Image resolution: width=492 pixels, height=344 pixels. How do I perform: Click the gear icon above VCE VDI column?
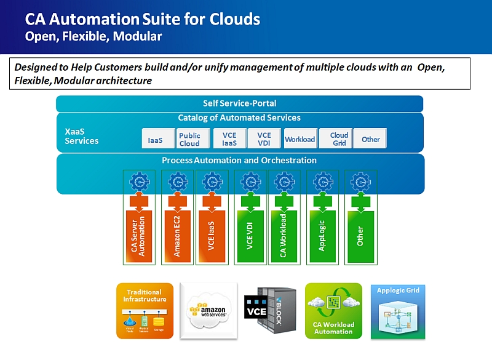click(x=250, y=182)
